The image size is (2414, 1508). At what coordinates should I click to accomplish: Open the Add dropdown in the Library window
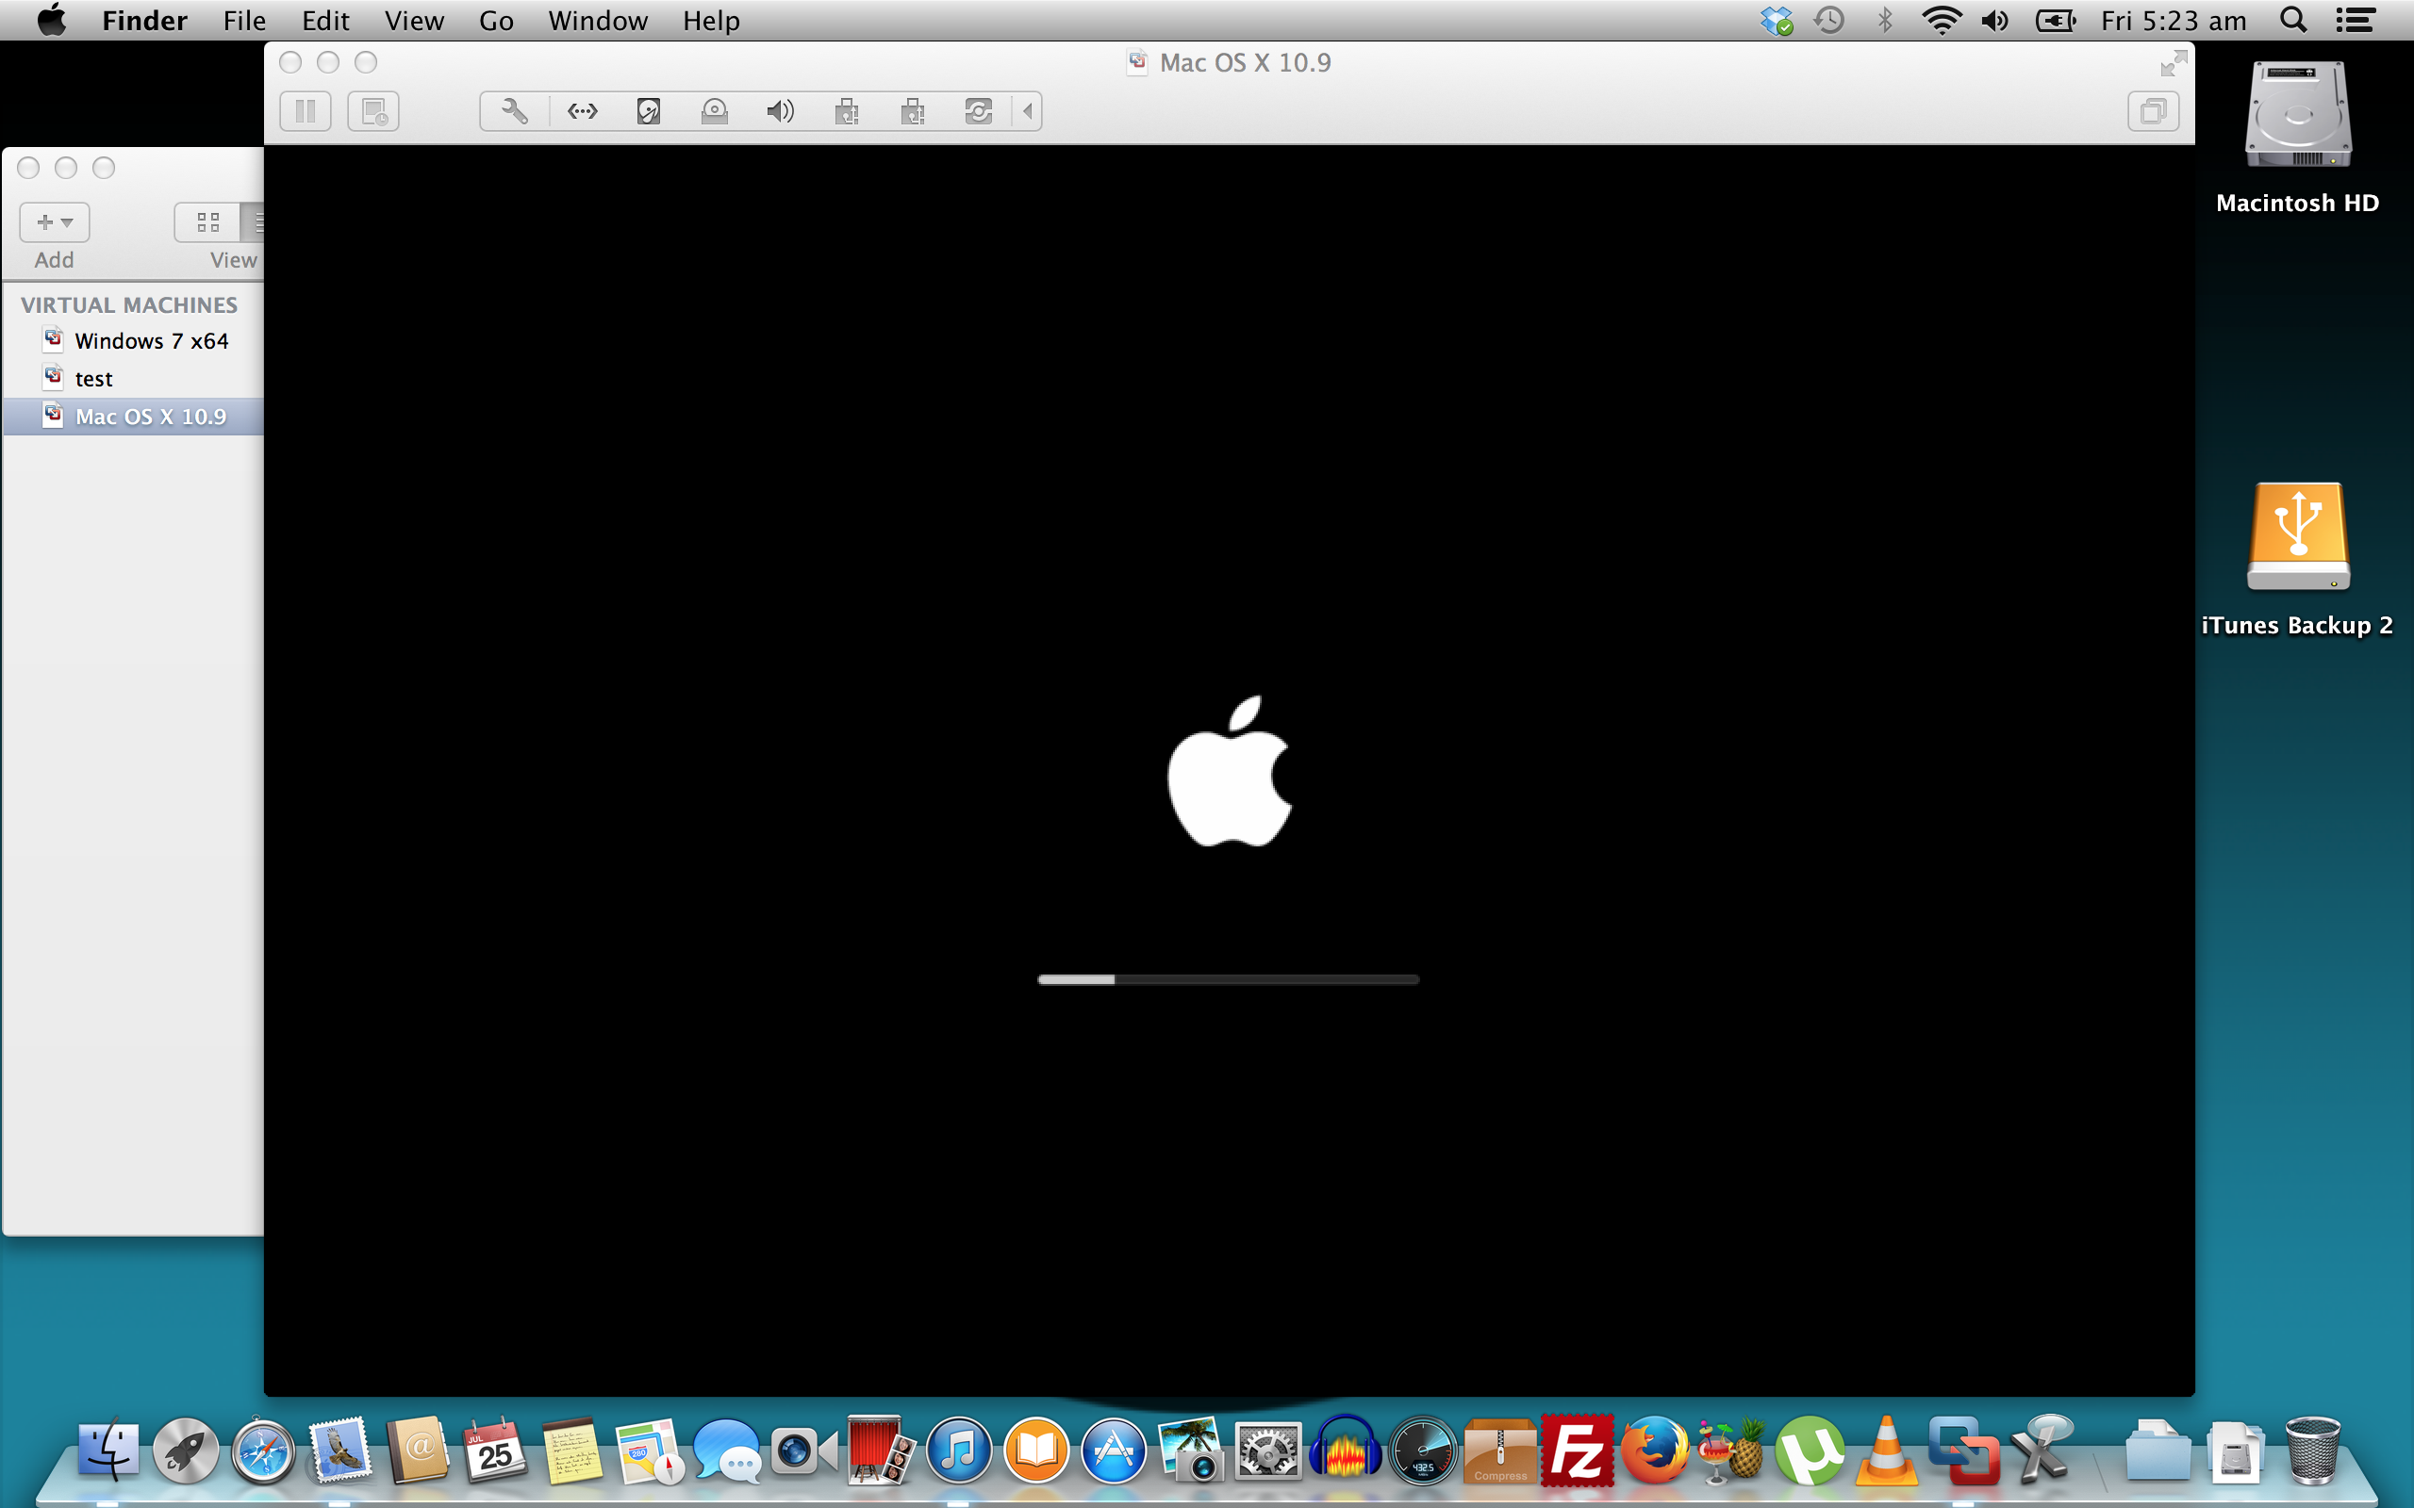(x=55, y=222)
